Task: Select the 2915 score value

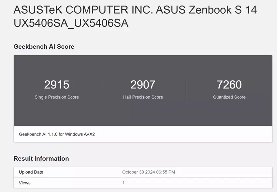Action: coord(57,85)
